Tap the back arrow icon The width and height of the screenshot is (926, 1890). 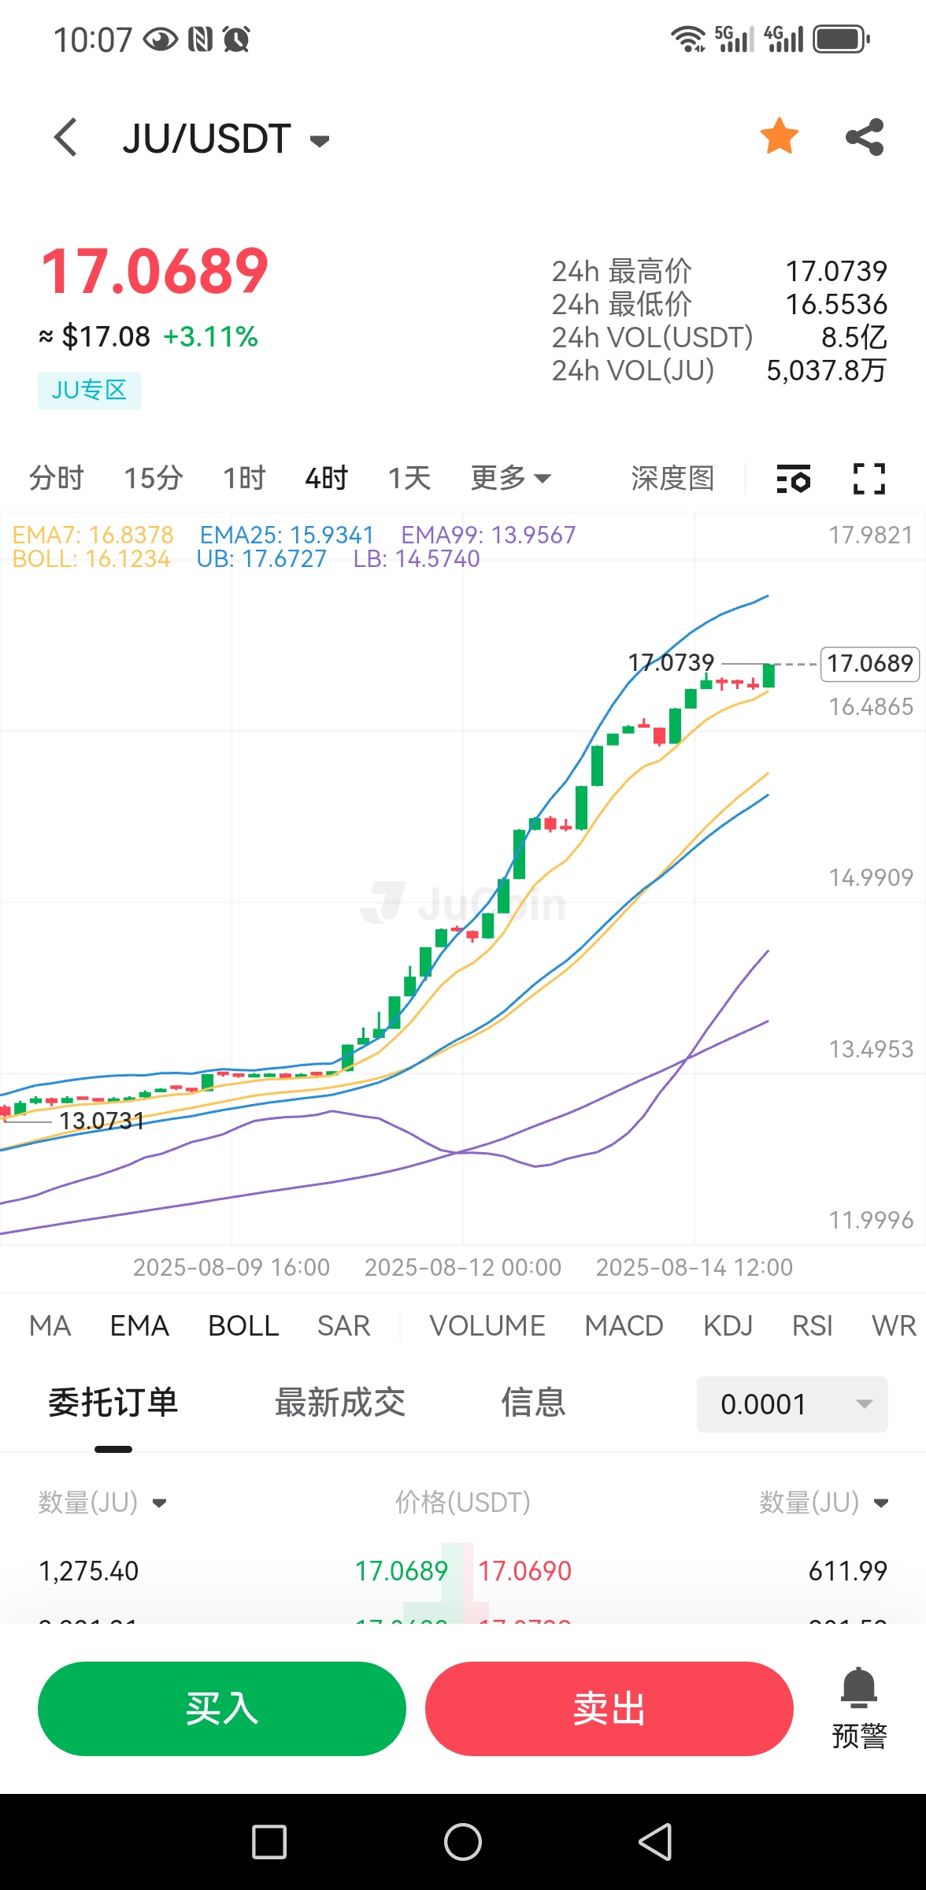(x=66, y=138)
